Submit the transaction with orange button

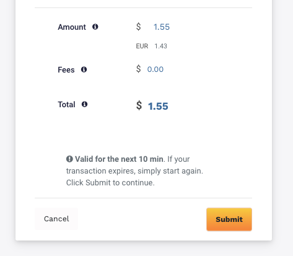tap(229, 219)
